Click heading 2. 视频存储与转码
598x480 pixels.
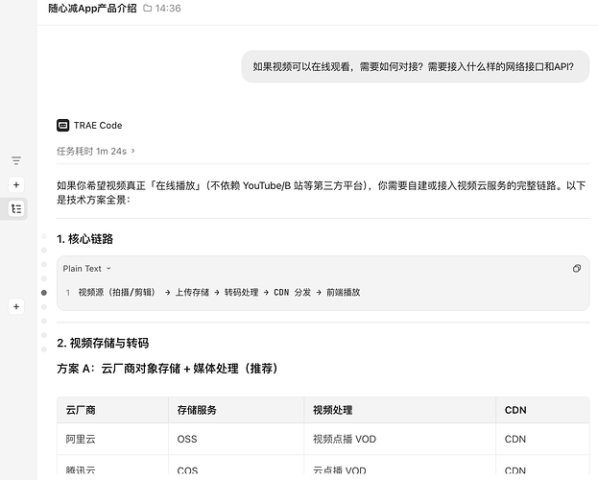click(103, 343)
